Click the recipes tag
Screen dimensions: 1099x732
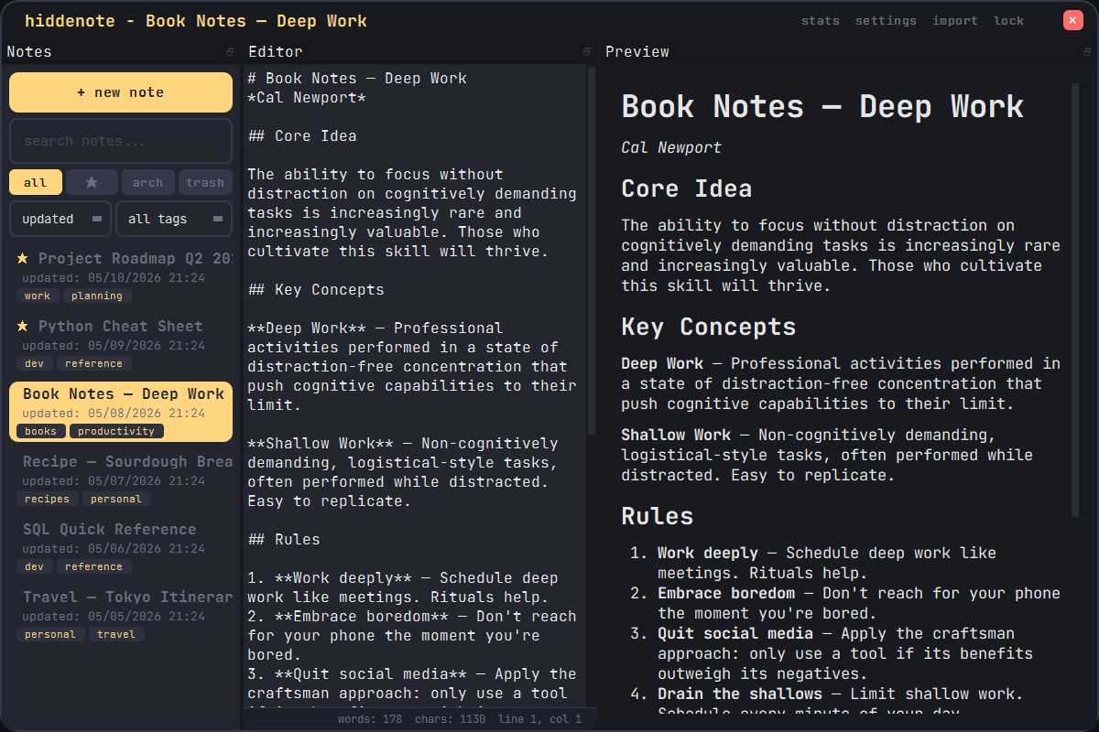click(x=47, y=499)
